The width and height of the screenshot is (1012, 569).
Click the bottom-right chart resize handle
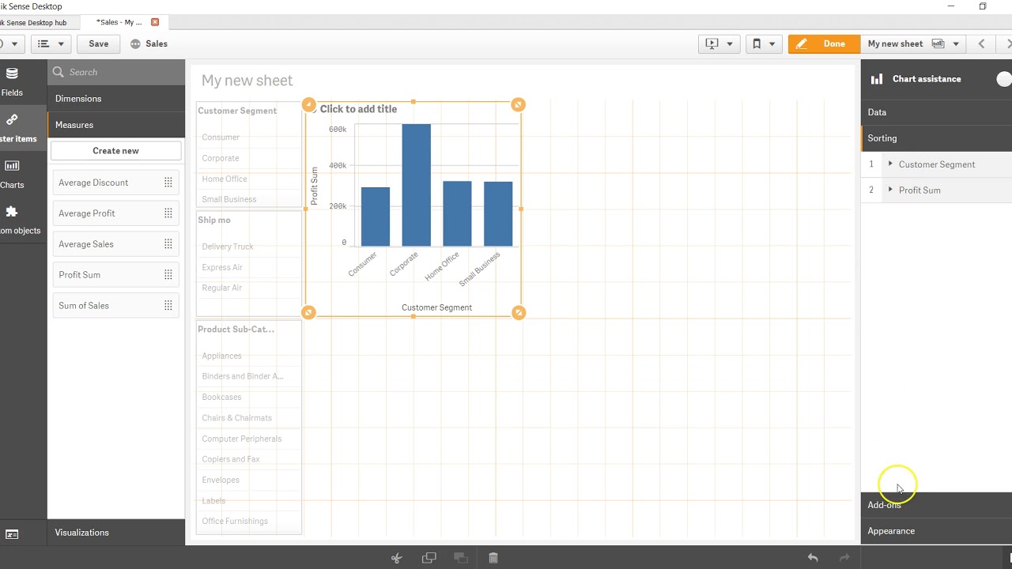(x=518, y=312)
